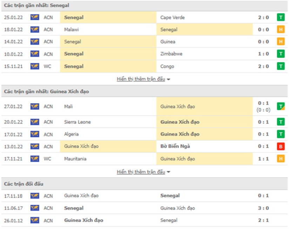
Task: Expand more Senegal matches via Hiển thị thêm trận đấu
Action: coord(141,79)
